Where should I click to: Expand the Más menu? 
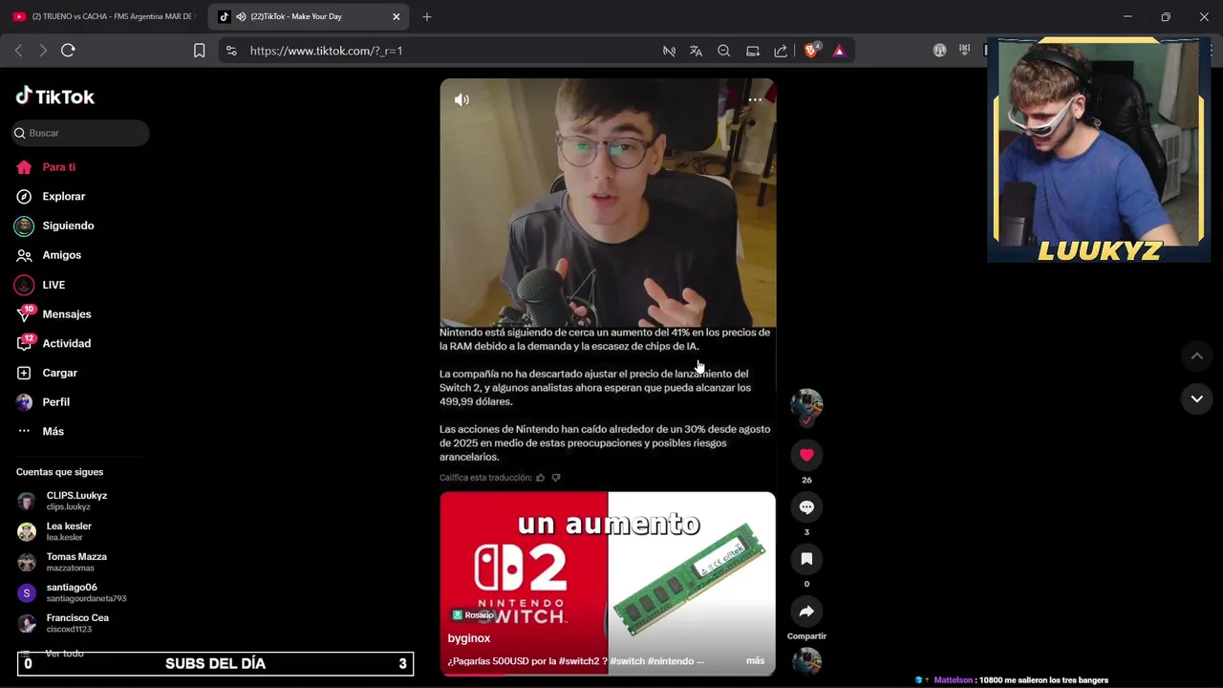click(x=40, y=431)
